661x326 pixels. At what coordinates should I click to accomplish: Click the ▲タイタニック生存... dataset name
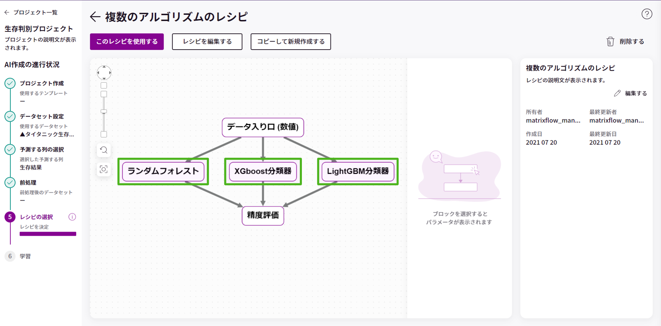click(47, 134)
